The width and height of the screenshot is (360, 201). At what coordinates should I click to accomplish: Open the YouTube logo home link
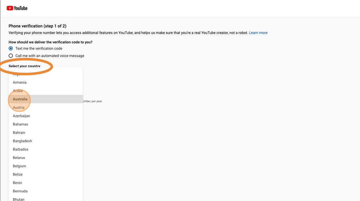pos(17,8)
